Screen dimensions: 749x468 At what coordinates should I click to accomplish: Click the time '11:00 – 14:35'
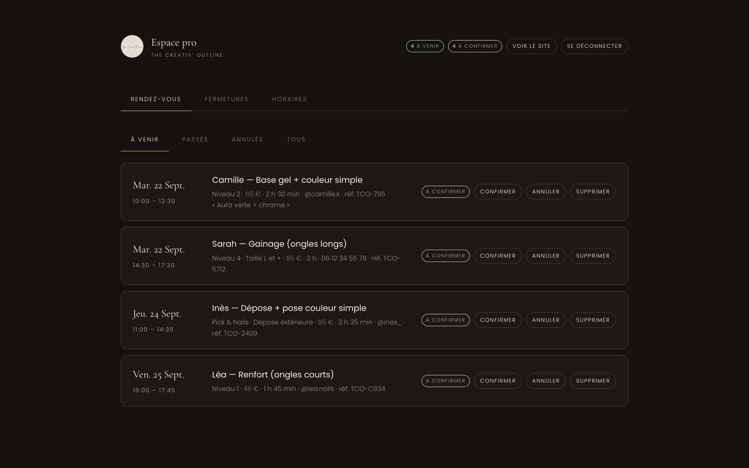(153, 329)
